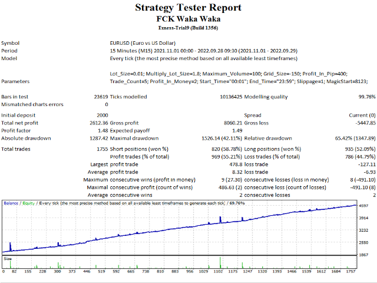Click the 'Strategy Tester Report' title
Image resolution: width=377 pixels, height=283 pixels.
tap(188, 8)
